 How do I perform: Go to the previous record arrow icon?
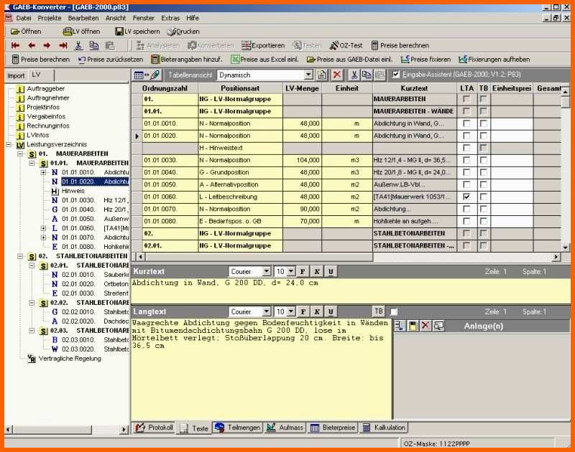click(32, 45)
